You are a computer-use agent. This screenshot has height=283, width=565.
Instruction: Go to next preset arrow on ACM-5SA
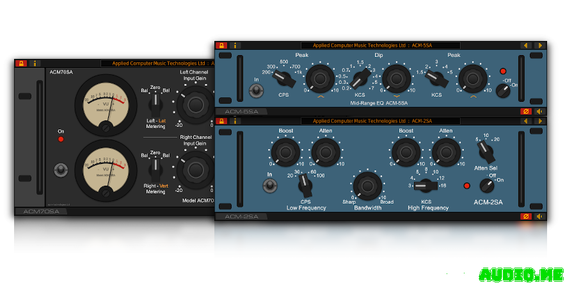pyautogui.click(x=539, y=45)
